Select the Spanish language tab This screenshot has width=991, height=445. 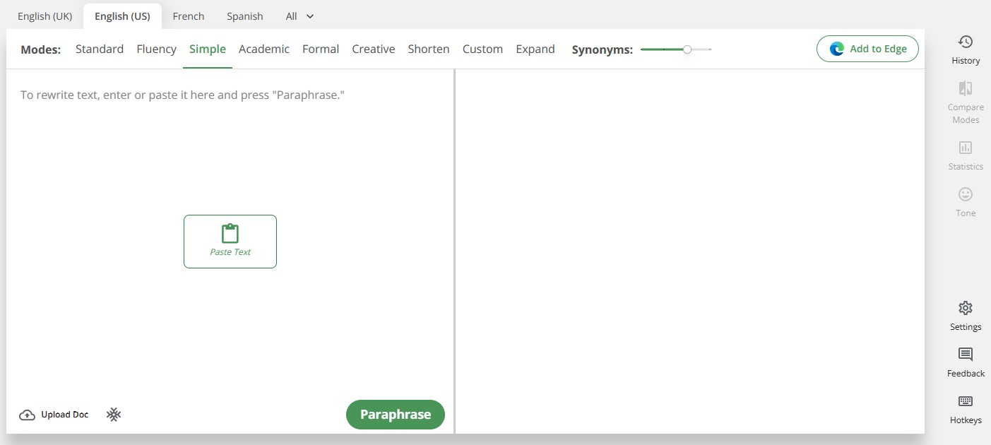pos(245,16)
